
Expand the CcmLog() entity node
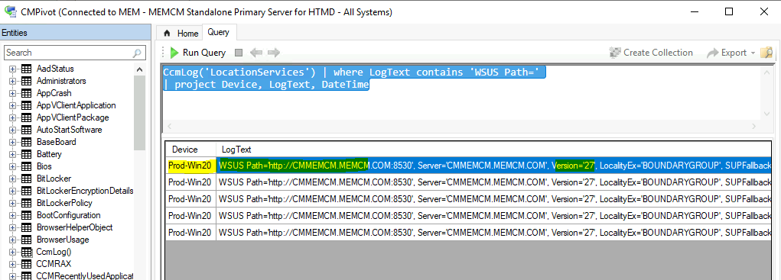tap(12, 253)
